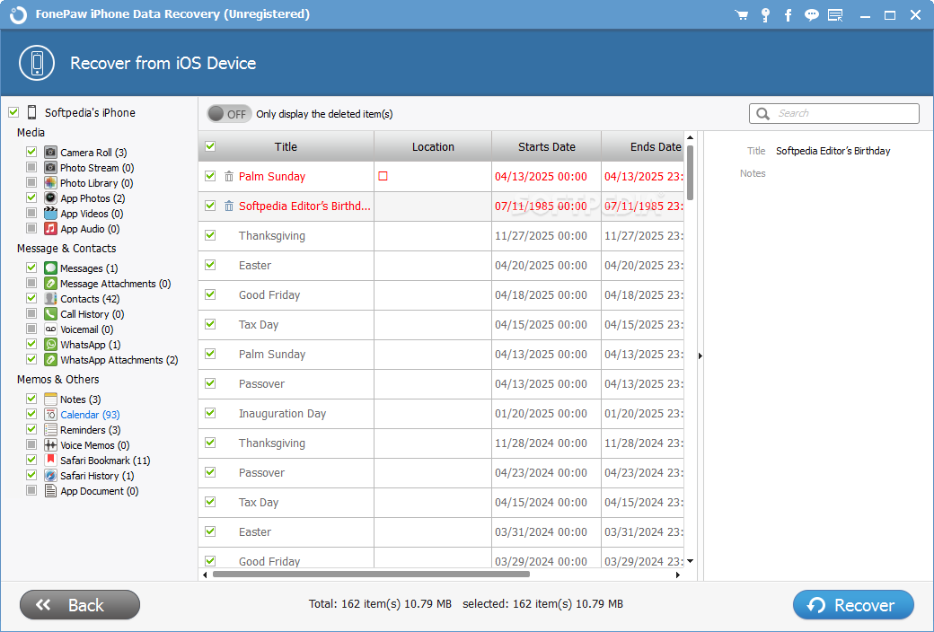Image resolution: width=934 pixels, height=632 pixels.
Task: Open the shopping cart purchase icon
Action: click(742, 15)
